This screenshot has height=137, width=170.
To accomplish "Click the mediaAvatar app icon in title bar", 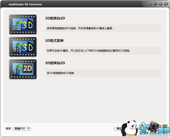I will (5, 4).
